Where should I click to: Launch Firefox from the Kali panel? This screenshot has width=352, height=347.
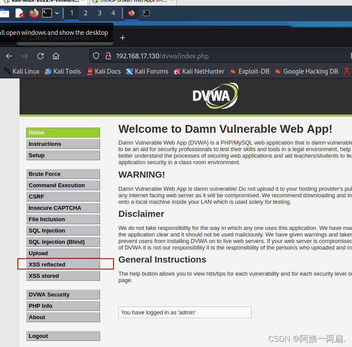pos(34,13)
